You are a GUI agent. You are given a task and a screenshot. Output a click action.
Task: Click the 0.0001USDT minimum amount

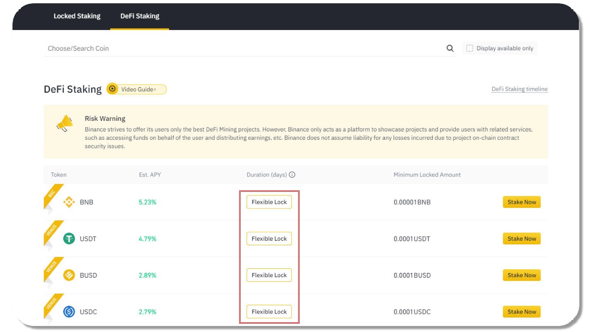tap(413, 239)
